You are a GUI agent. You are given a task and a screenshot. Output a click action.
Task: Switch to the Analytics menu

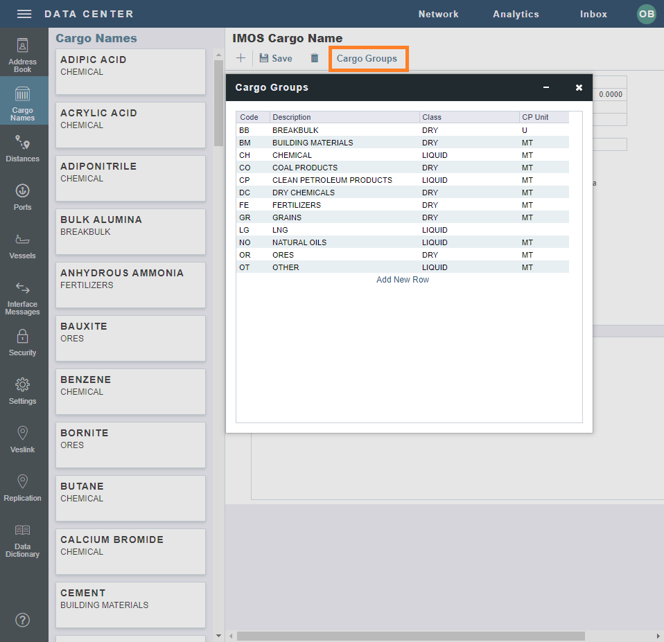[x=516, y=14]
